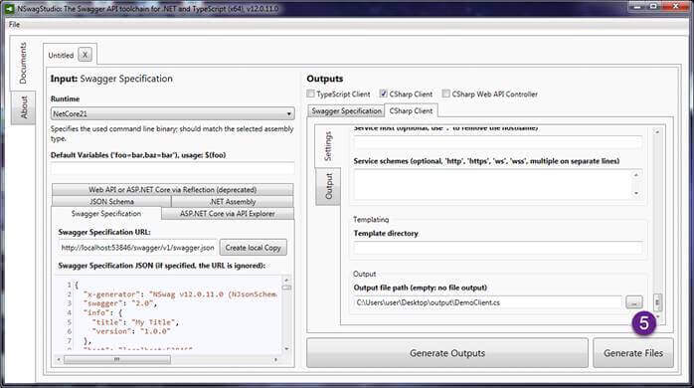This screenshot has width=694, height=388.
Task: Click the JSON editor scroll left arrow
Action: pos(59,360)
